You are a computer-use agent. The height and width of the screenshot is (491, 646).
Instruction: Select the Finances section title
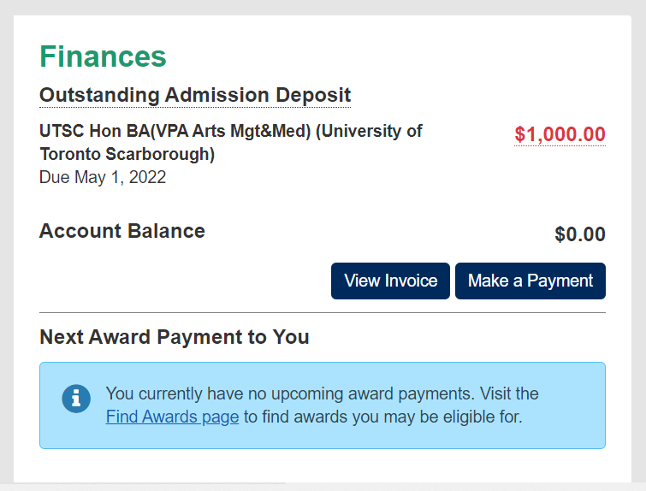(103, 56)
